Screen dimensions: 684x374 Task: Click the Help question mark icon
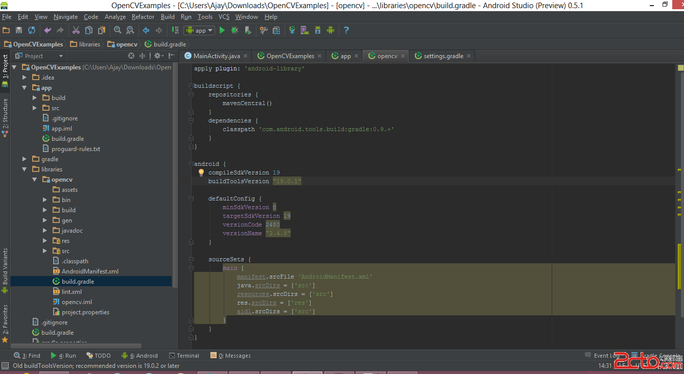[346, 30]
